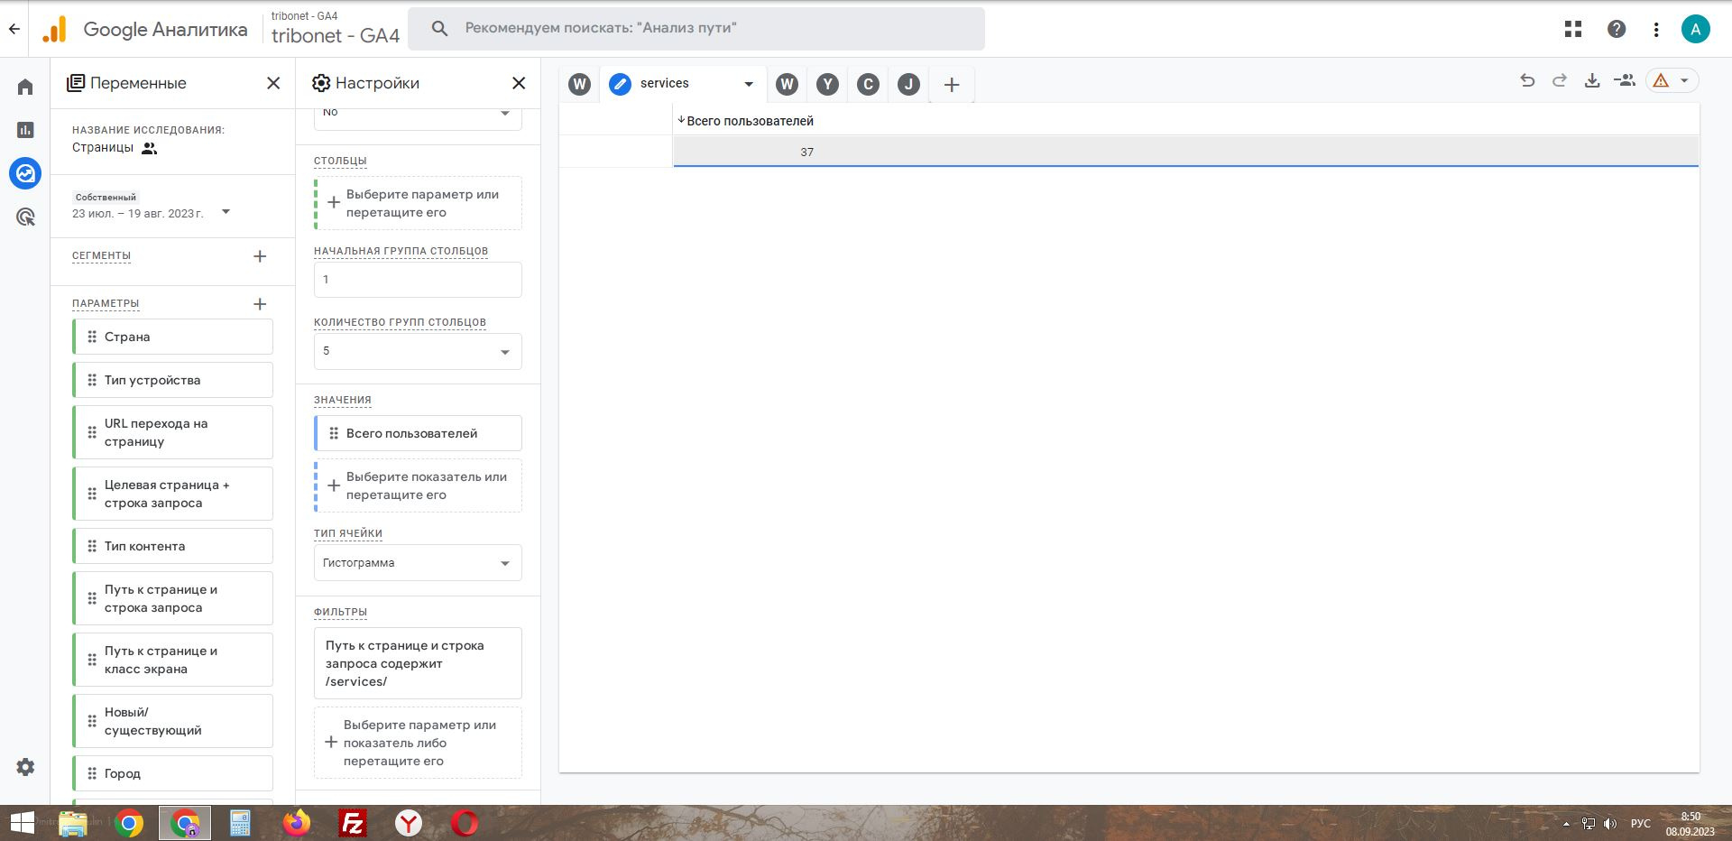Open the Explore section in left navigation
The width and height of the screenshot is (1732, 841).
25,172
